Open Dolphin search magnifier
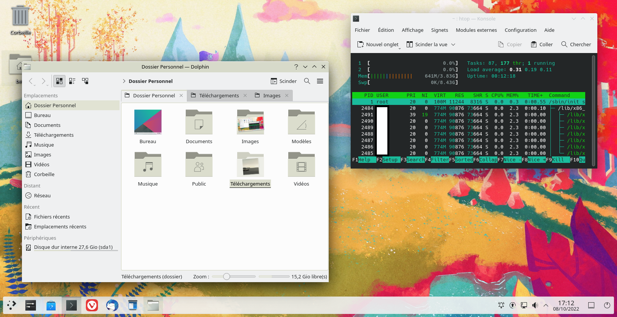617x317 pixels. pos(307,81)
